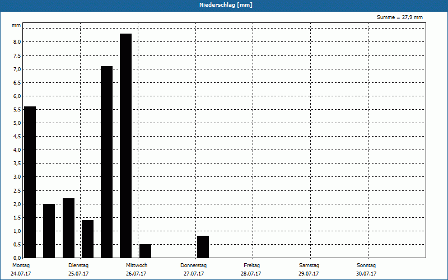Click the 'Donnerstag' axis label
448x280 pixels.
193,265
